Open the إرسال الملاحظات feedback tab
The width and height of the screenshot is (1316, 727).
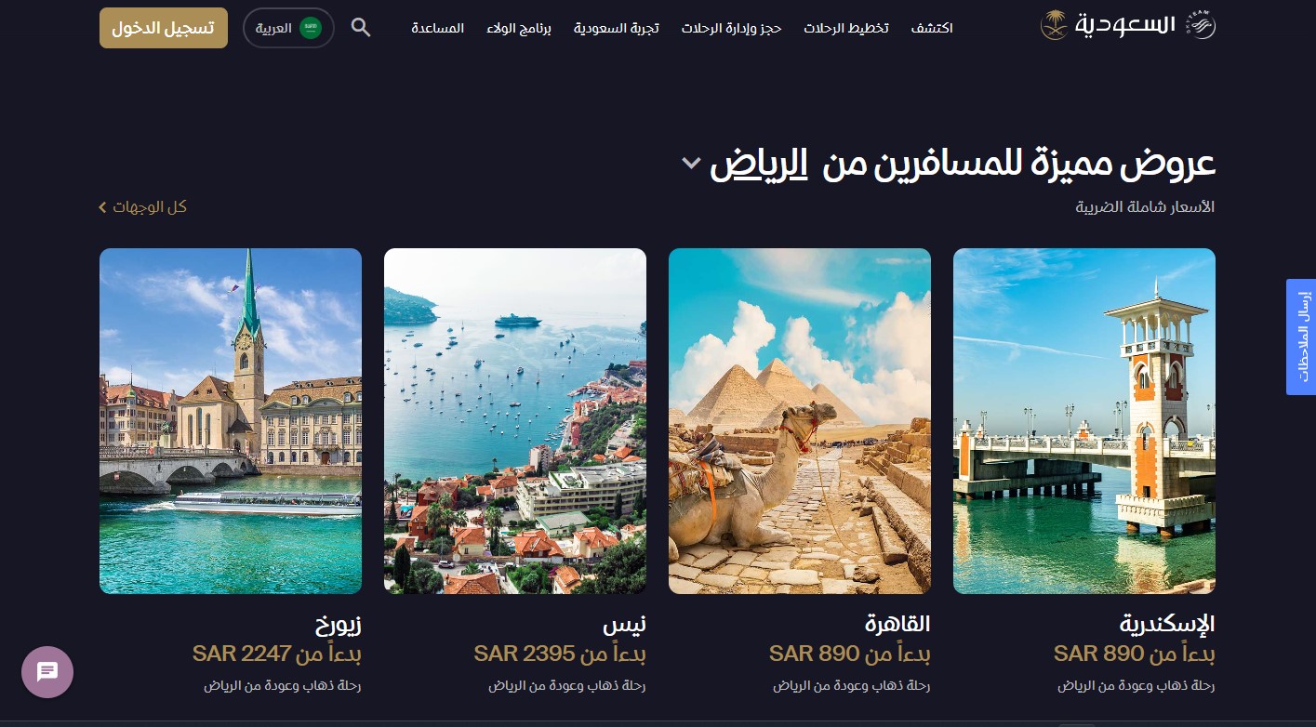tap(1301, 337)
